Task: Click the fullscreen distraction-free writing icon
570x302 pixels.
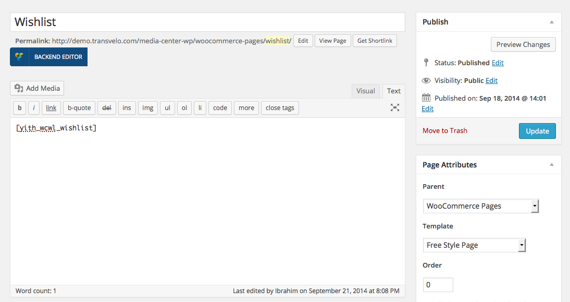Action: (x=395, y=107)
